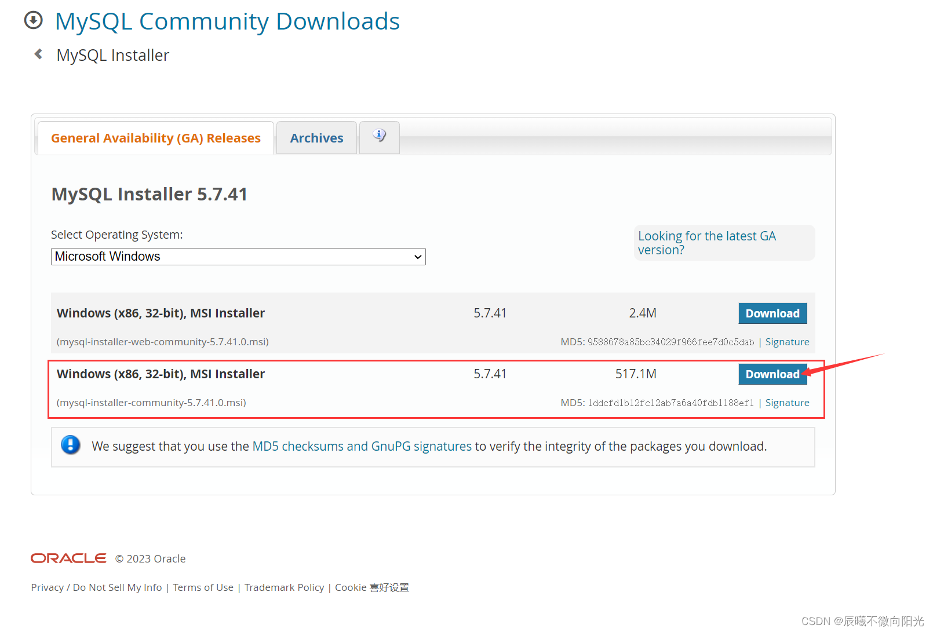Click the © 2023 Oracle copyright text

point(151,558)
